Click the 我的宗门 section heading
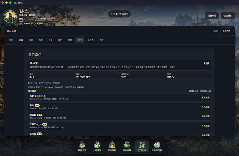Screen dimensions: 239x156 (x=35, y=55)
